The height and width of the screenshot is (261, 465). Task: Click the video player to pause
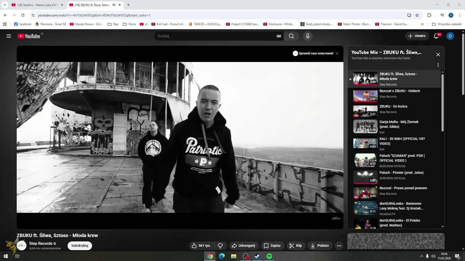(x=180, y=137)
